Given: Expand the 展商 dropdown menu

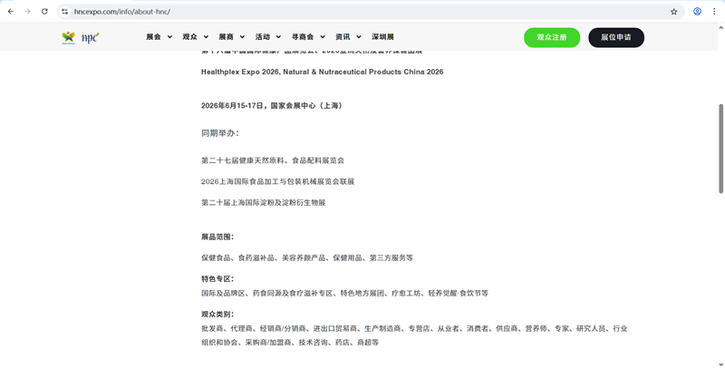Looking at the screenshot, I should coord(230,37).
